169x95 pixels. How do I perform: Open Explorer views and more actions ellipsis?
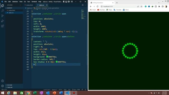[x=20, y=5]
